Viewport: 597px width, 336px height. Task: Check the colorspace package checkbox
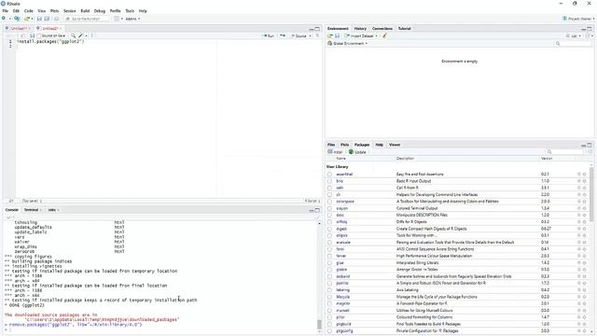tap(329, 202)
